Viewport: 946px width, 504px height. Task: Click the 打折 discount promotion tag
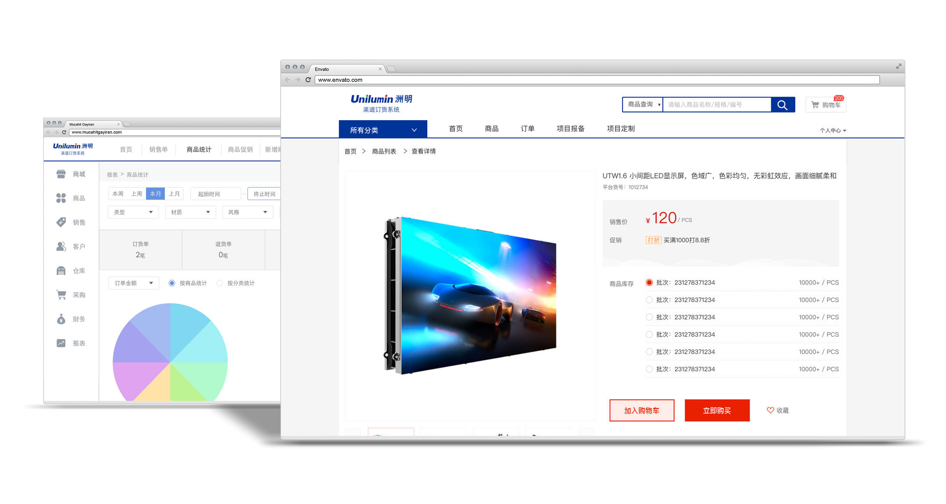click(653, 240)
